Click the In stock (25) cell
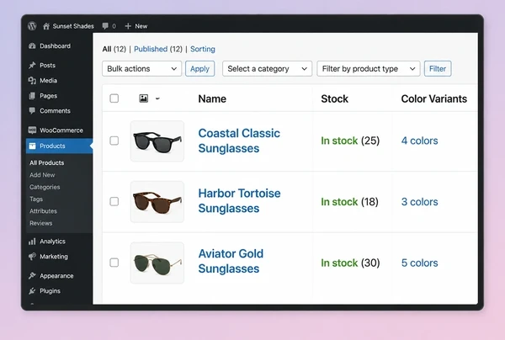The width and height of the screenshot is (505, 340). click(350, 141)
